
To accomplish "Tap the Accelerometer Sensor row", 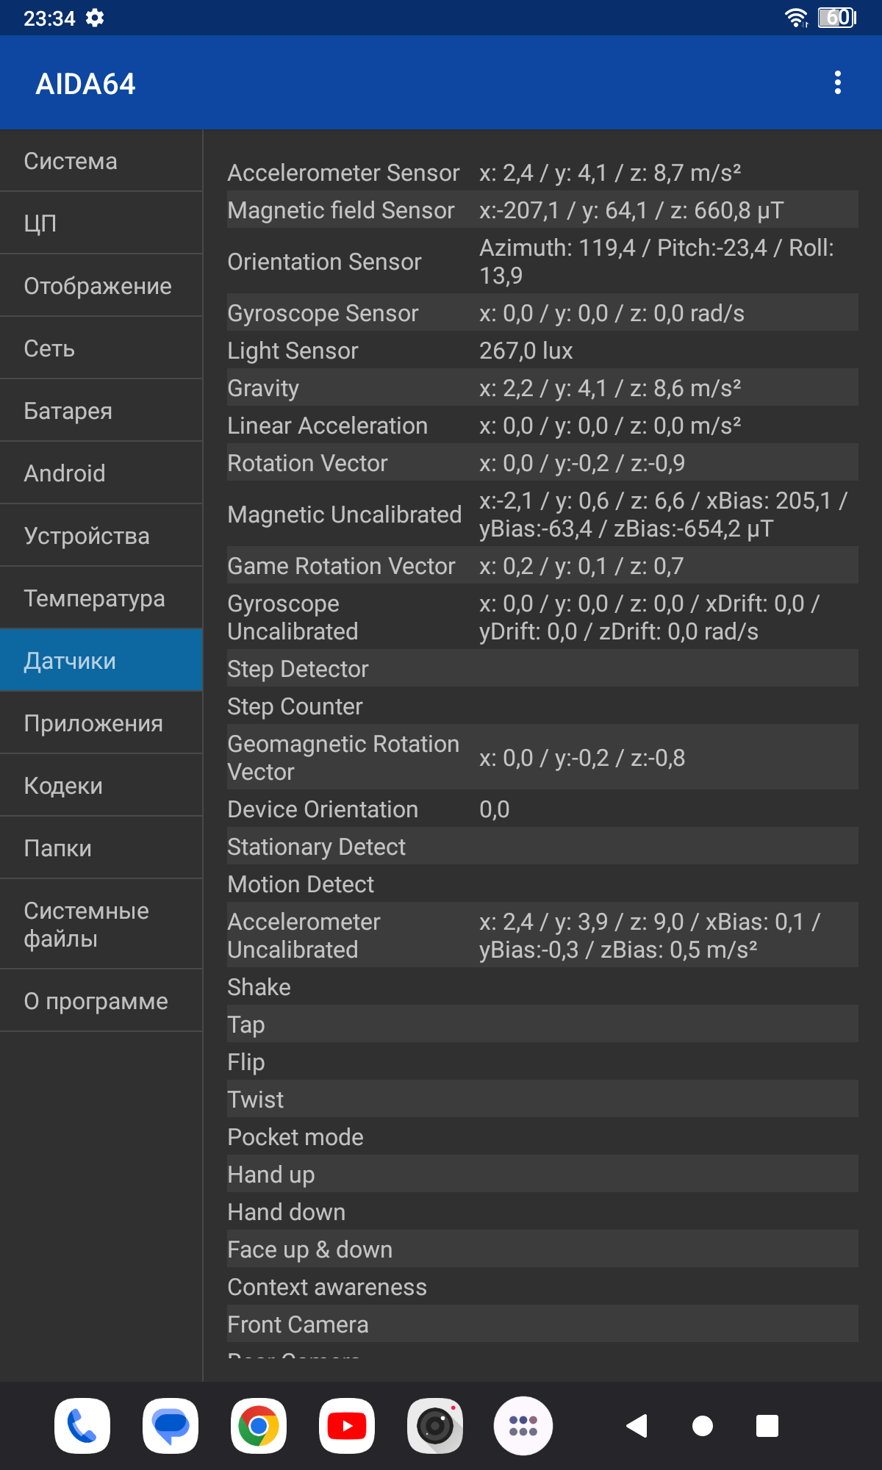I will coord(542,173).
